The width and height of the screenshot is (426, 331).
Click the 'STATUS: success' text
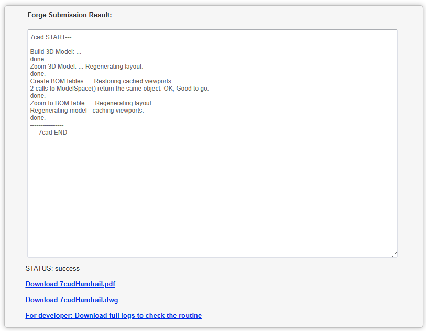tap(52, 269)
